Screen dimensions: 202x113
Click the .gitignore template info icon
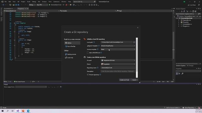99,46
